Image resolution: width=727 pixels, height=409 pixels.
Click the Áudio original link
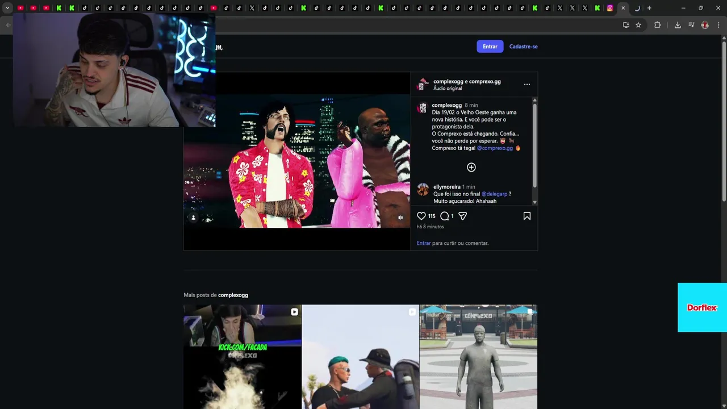[448, 89]
